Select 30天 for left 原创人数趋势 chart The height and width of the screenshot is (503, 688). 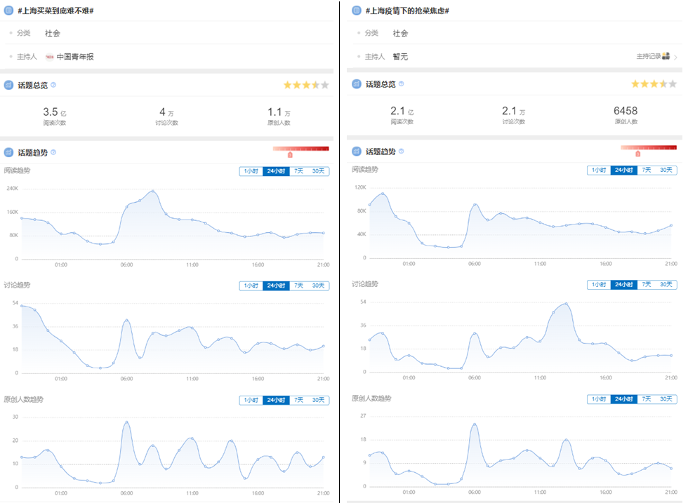point(319,400)
